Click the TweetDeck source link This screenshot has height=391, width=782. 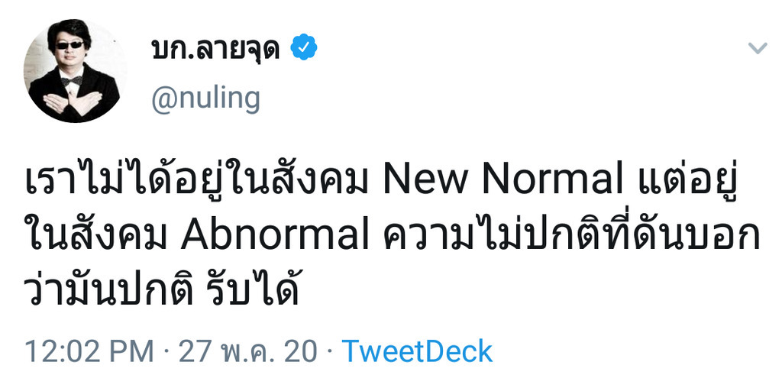click(x=416, y=351)
